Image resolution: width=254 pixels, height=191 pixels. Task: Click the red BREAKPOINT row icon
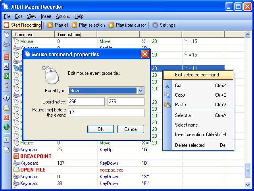16,156
